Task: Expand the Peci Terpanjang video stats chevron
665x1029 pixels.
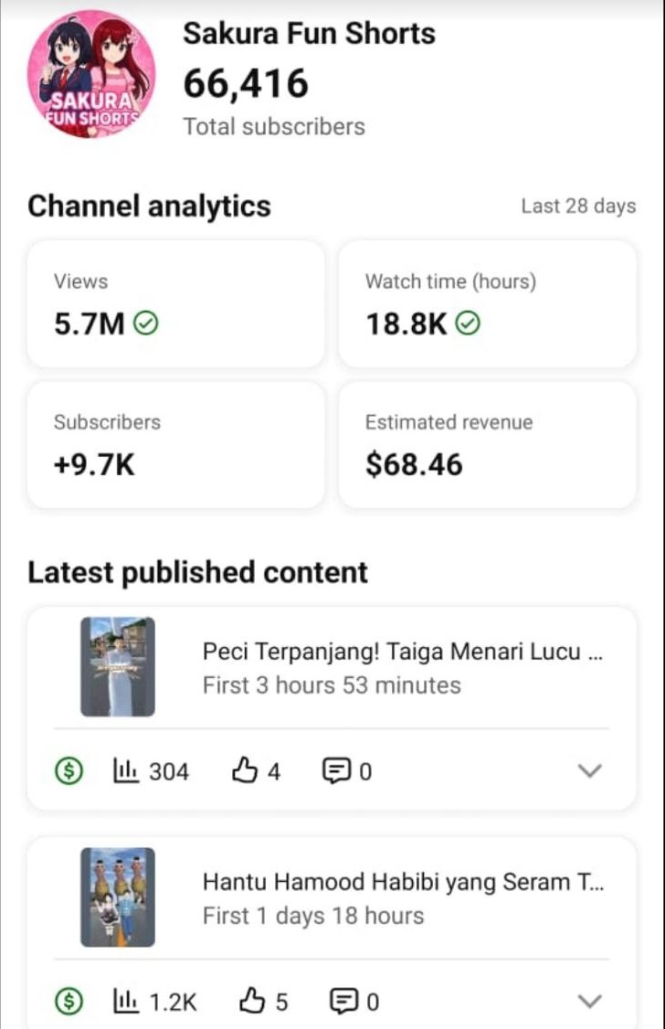Action: click(591, 771)
